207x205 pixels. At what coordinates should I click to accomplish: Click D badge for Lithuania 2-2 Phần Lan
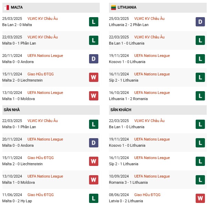coord(200,22)
